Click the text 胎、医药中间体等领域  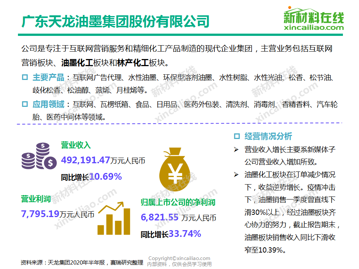click(x=69, y=117)
